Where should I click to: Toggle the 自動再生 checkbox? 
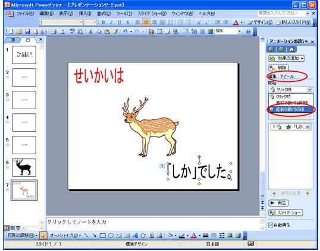(271, 225)
